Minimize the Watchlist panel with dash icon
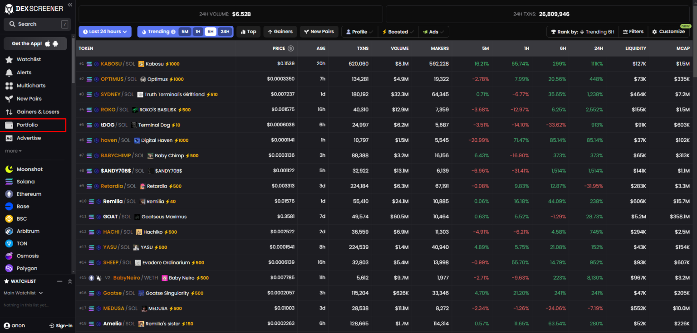The width and height of the screenshot is (697, 333). pos(59,281)
